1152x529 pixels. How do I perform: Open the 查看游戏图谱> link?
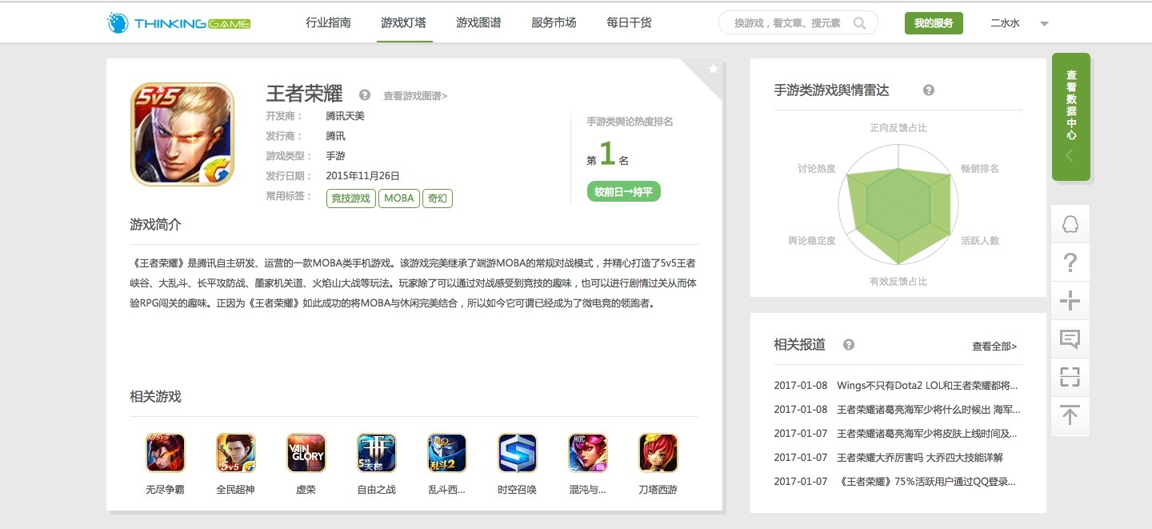[415, 96]
